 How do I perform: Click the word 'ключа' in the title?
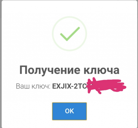tap(102, 70)
